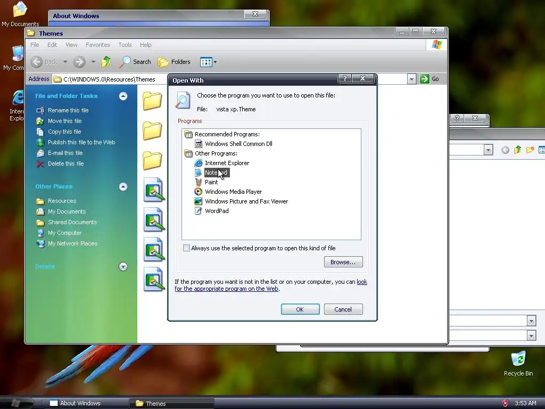Select Notepad in the program list
The height and width of the screenshot is (409, 545).
coord(216,173)
